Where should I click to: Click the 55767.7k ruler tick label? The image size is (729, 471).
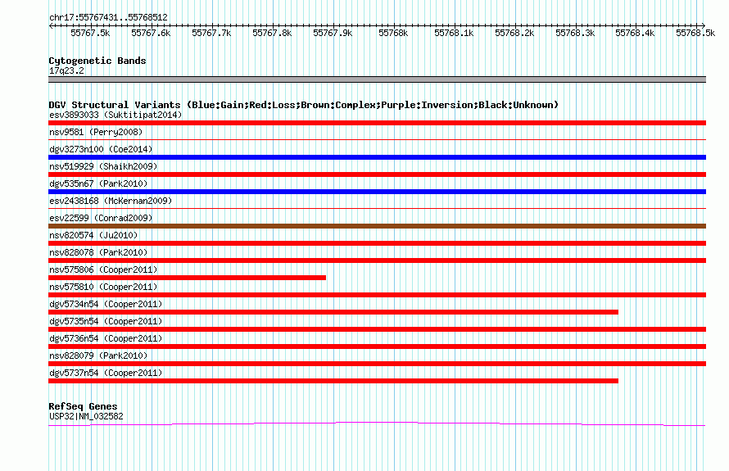click(x=211, y=33)
